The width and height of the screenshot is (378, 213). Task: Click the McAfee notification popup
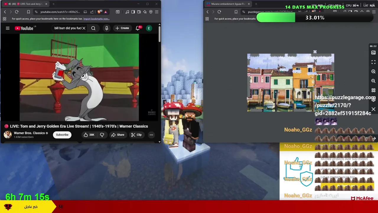(x=328, y=172)
